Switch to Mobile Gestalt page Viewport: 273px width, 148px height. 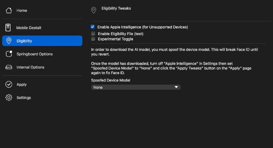29,28
